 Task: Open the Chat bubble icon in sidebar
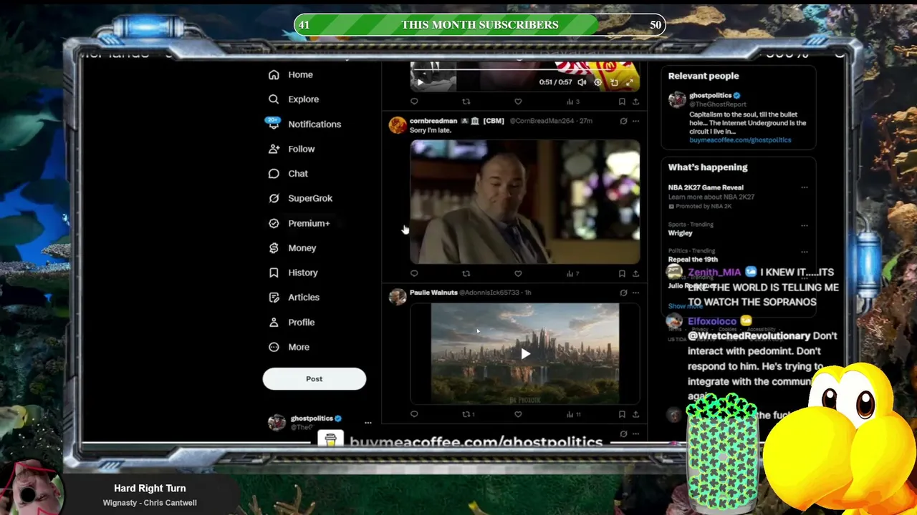274,174
